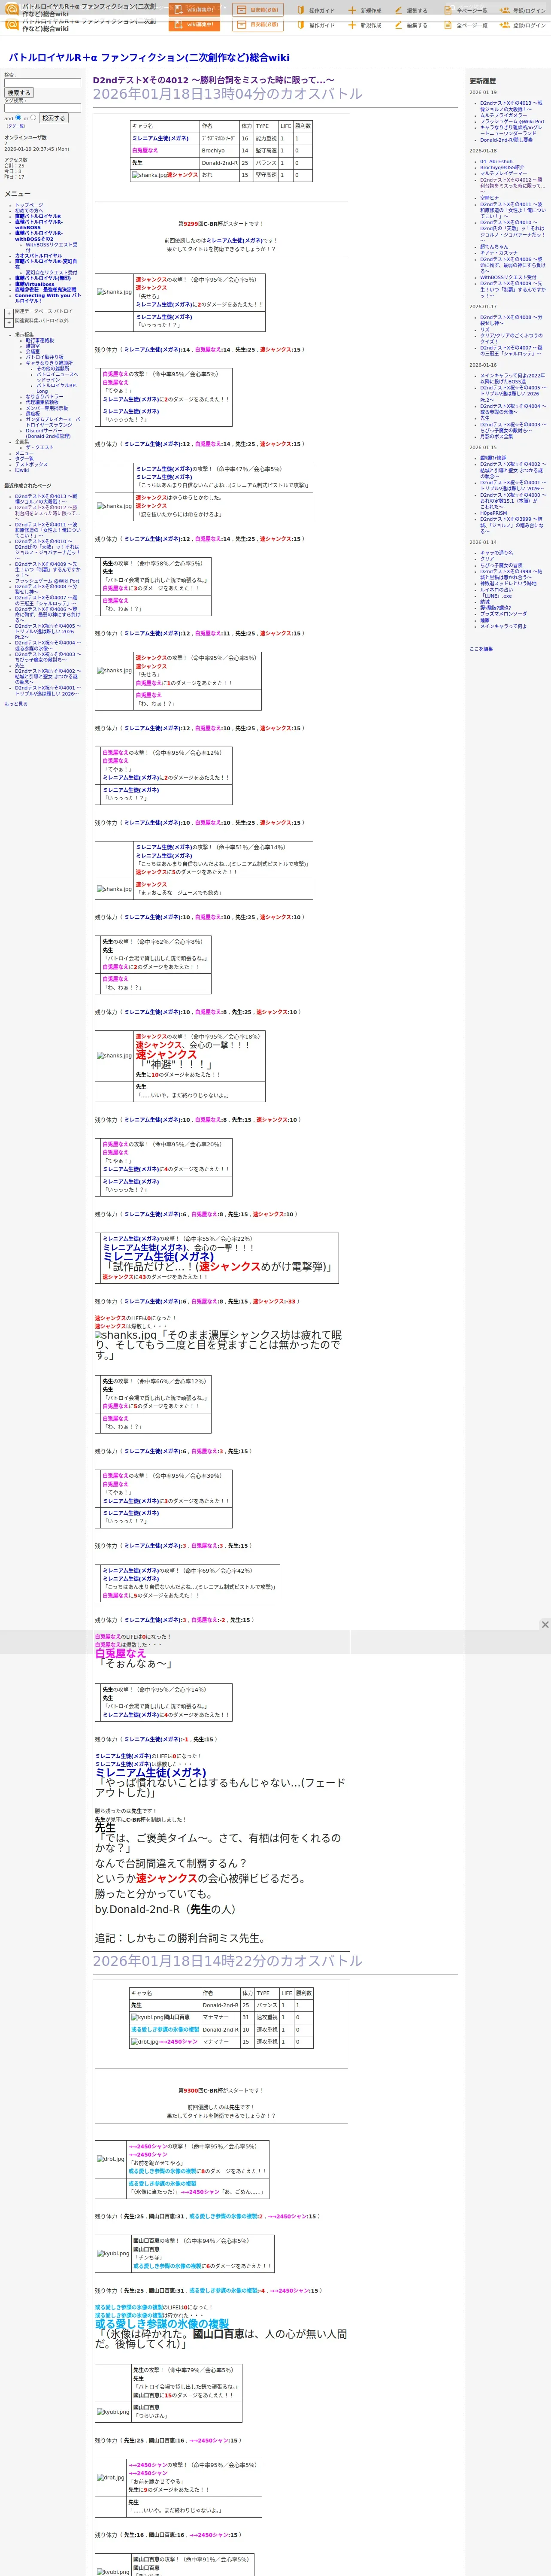
Task: Open ザ・クエスト link under 企画集
Action: coord(40,447)
